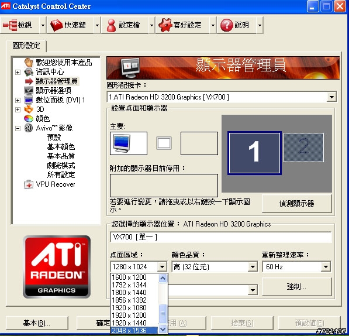Click the resolution list scrollbar thumb

pyautogui.click(x=163, y=314)
